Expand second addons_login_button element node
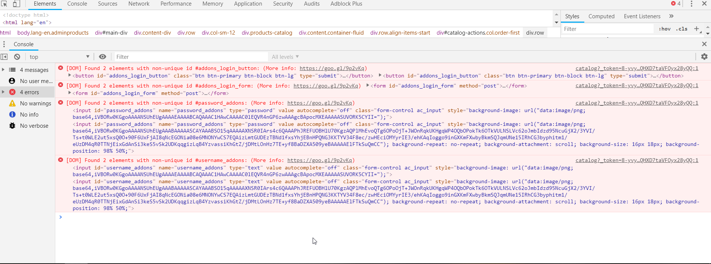 380,76
